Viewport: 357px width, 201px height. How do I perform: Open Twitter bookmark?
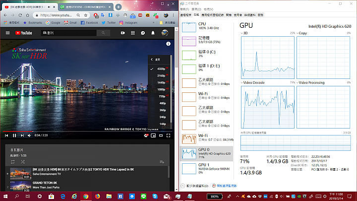click(x=109, y=22)
